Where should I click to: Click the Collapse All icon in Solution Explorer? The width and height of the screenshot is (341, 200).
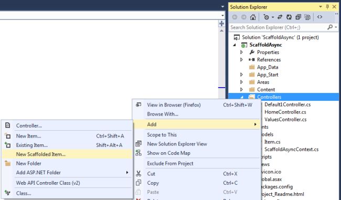click(x=298, y=17)
